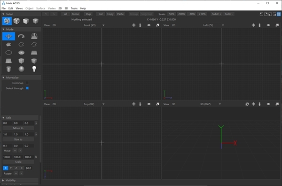This screenshot has height=186, width=282.
Task: Select the Rotate mode icon
Action: (21, 36)
